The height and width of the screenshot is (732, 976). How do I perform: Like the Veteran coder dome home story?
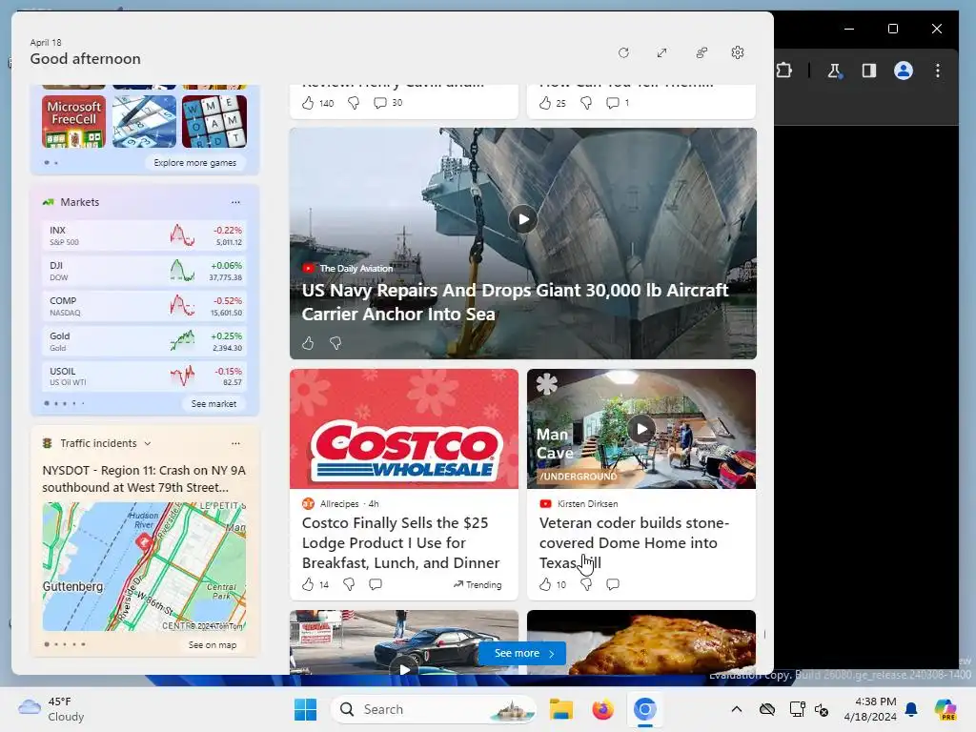(545, 584)
